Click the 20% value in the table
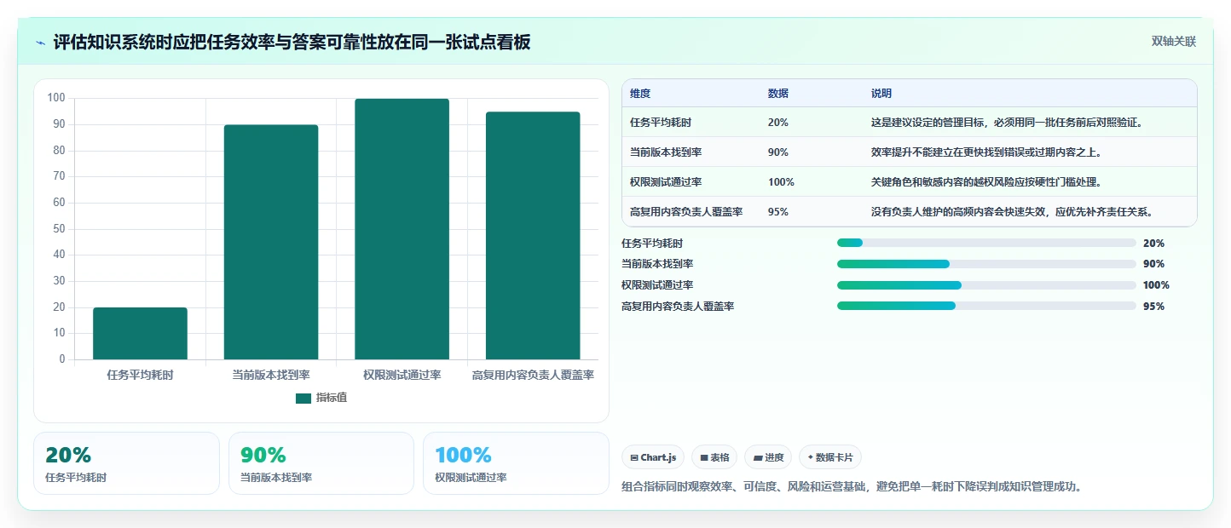This screenshot has height=528, width=1231. [x=777, y=123]
